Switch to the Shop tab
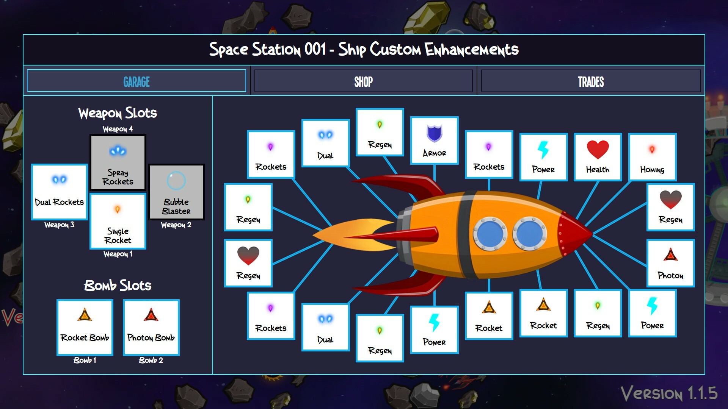Screen dimensions: 728x409 [363, 81]
